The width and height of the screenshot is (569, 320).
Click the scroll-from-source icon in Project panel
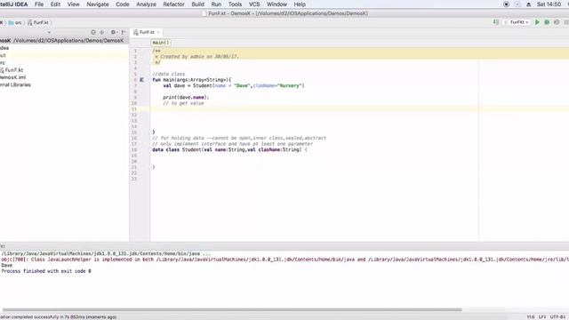click(x=93, y=32)
